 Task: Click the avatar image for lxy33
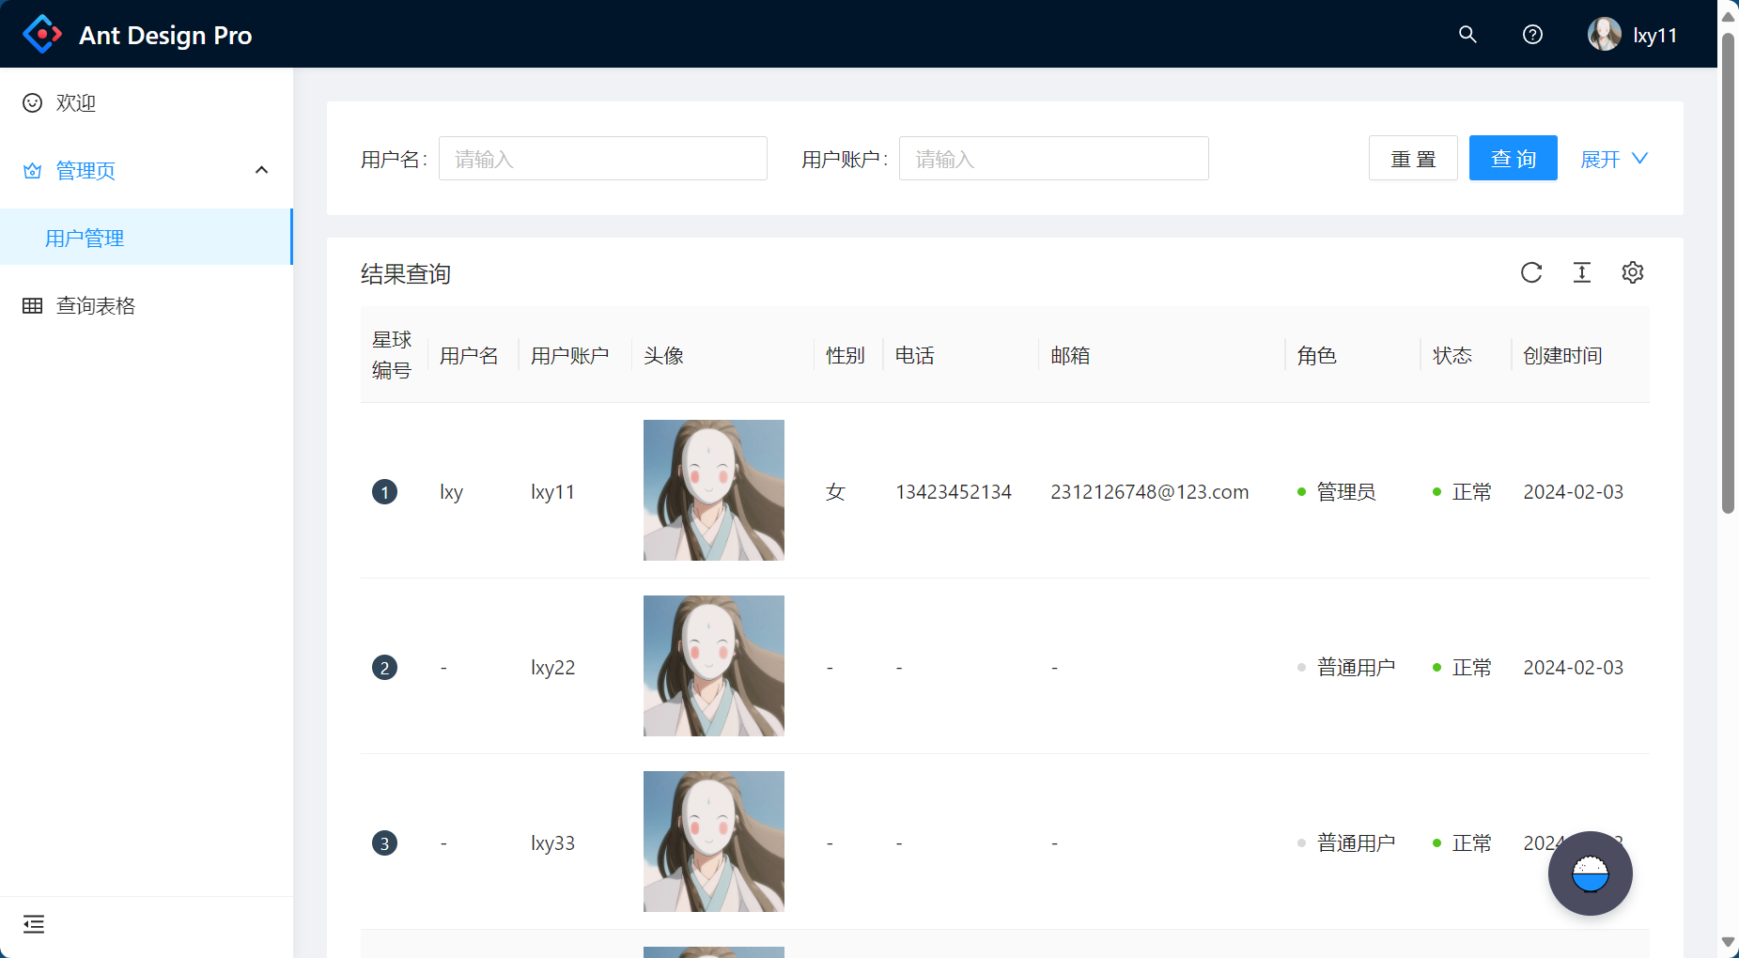click(714, 842)
